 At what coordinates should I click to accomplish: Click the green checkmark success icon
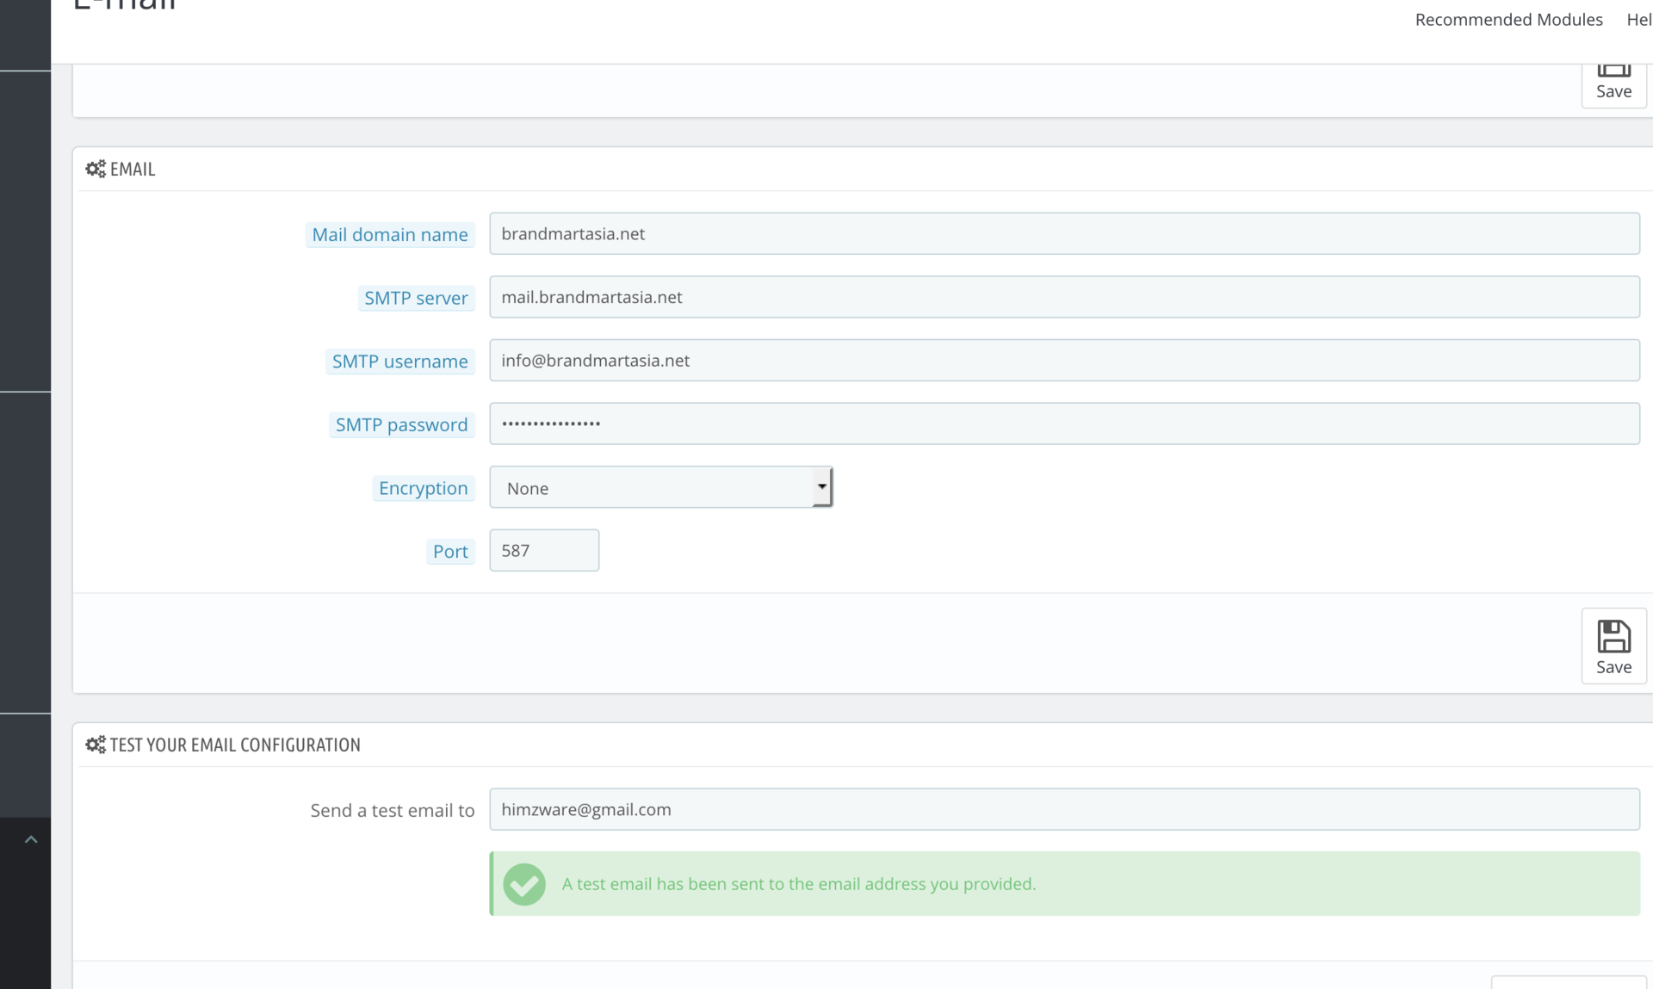pos(524,884)
